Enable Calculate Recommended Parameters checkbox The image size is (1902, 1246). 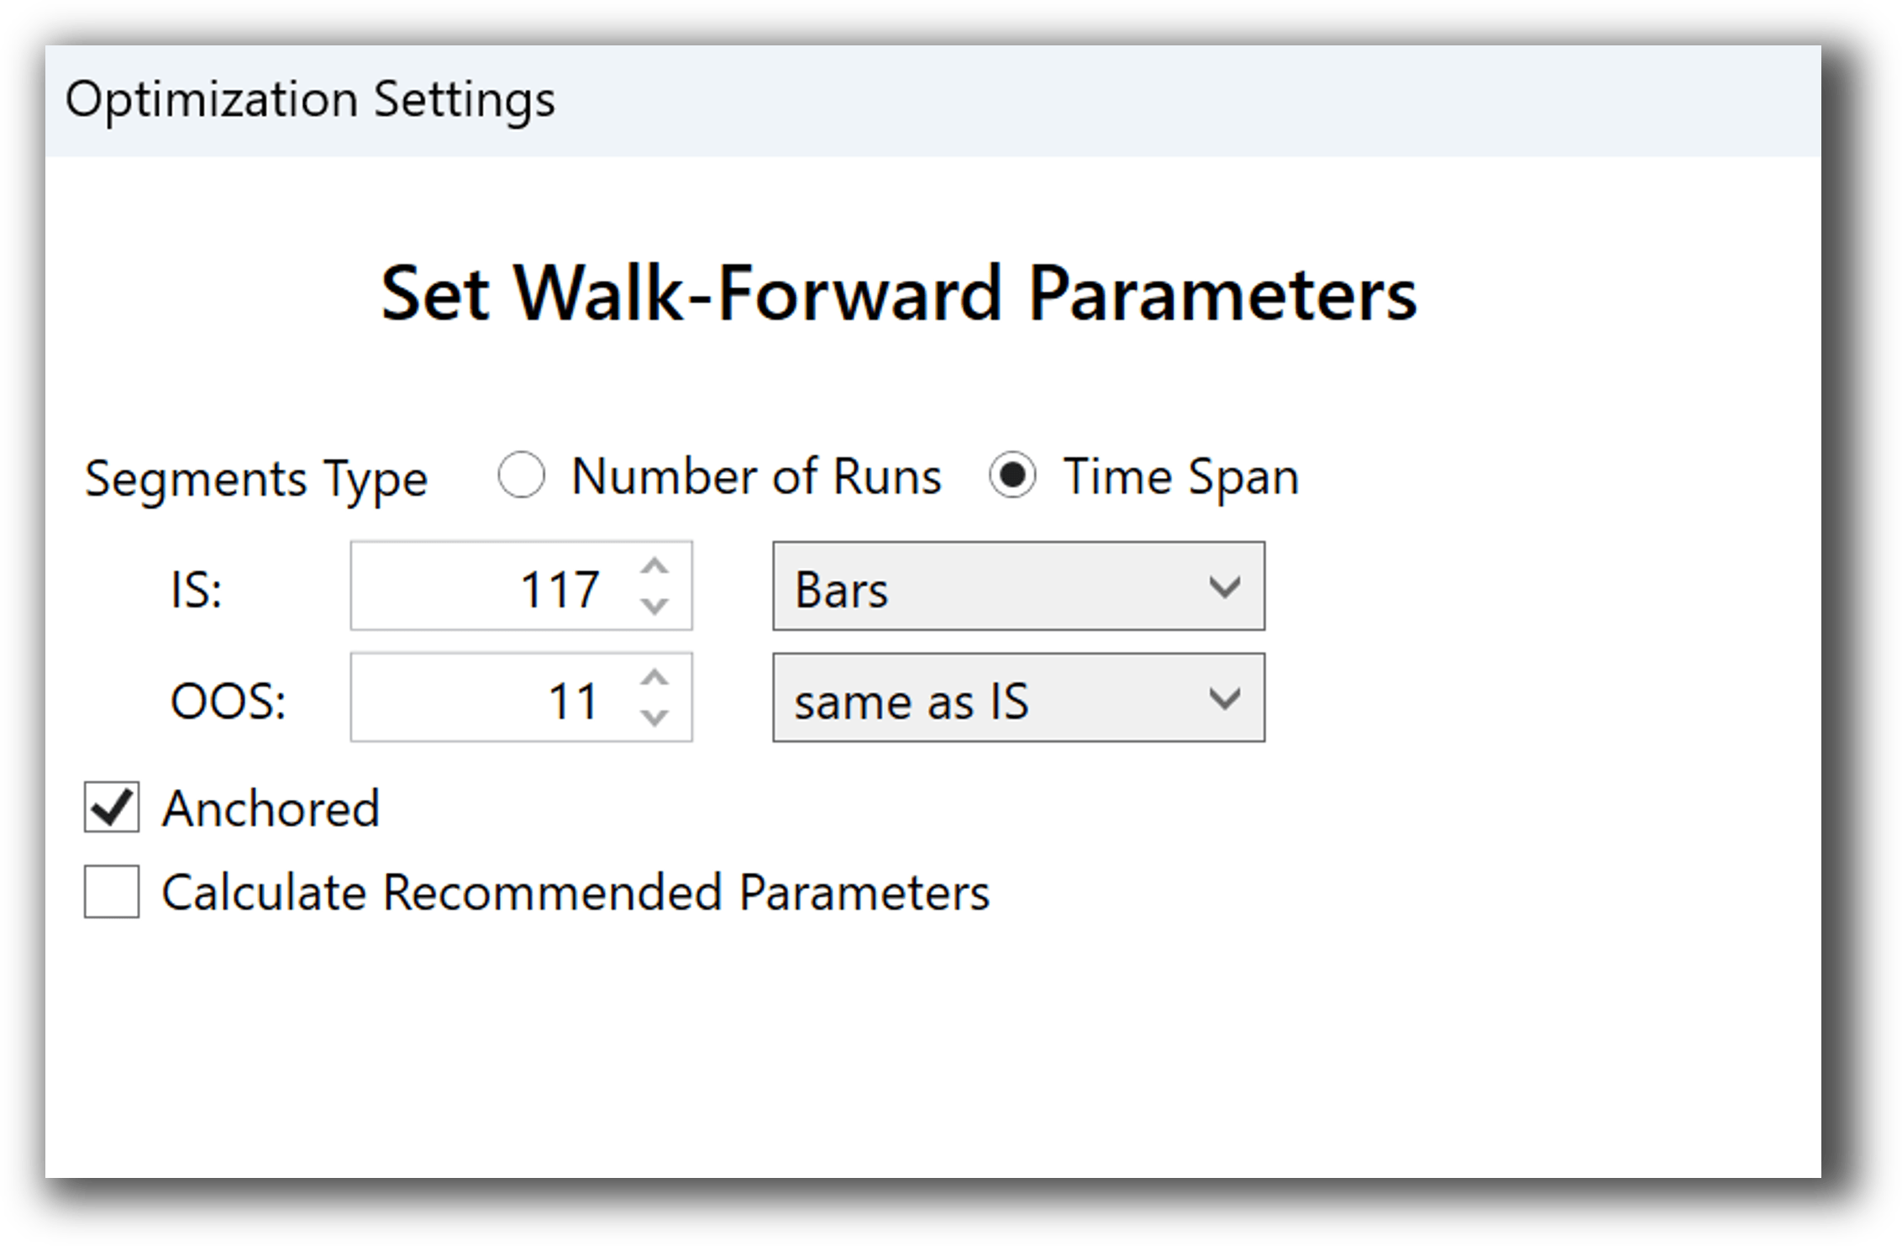pos(112,891)
